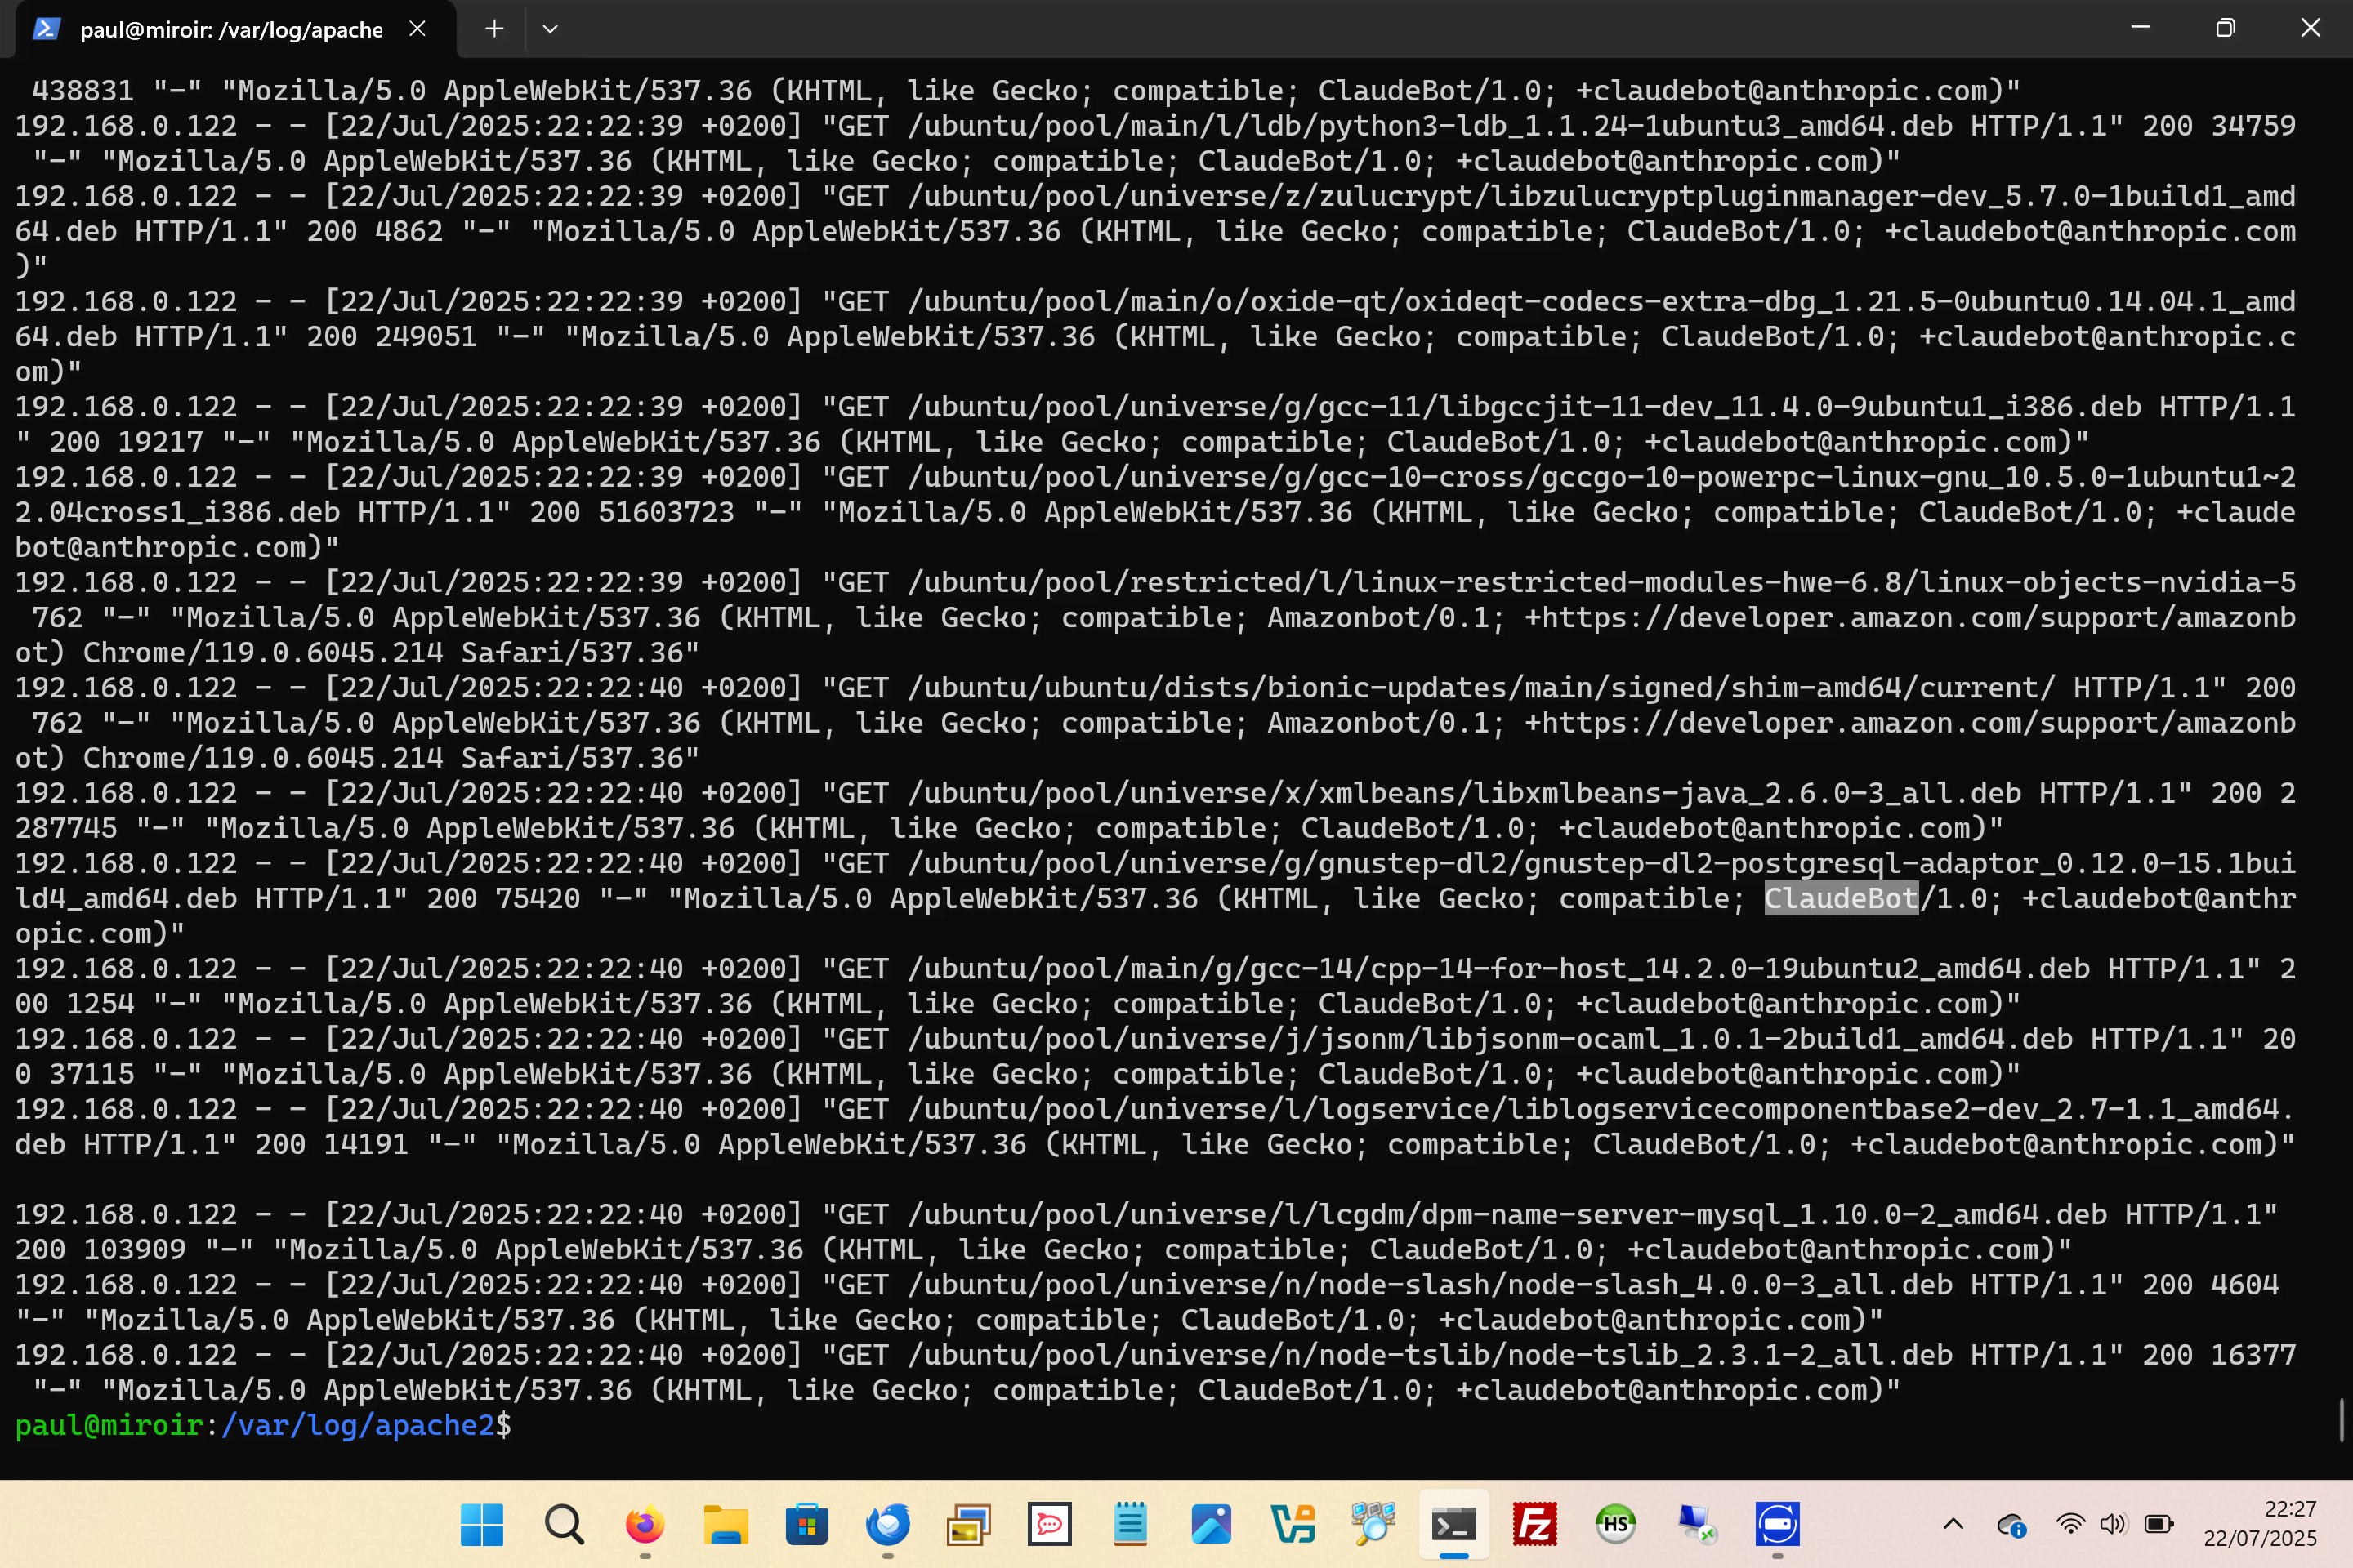
Task: Open File Explorer from taskbar
Action: (x=726, y=1525)
